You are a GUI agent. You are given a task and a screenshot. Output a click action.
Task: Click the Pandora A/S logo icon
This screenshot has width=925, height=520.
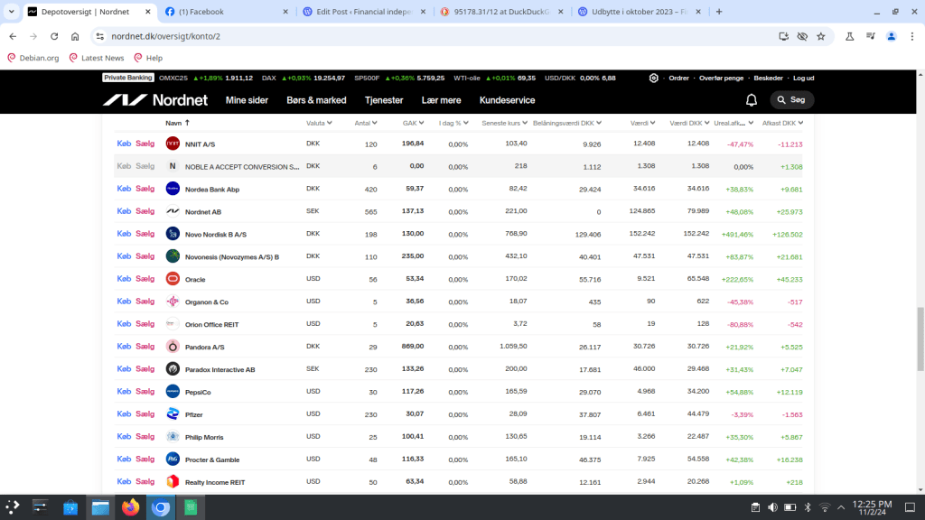coord(173,347)
